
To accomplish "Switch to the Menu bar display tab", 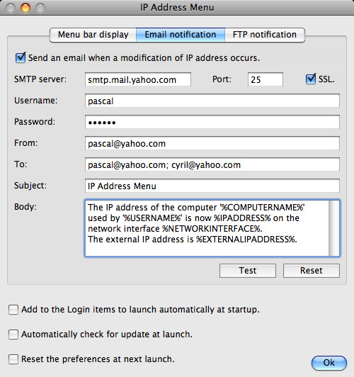I will [x=93, y=35].
